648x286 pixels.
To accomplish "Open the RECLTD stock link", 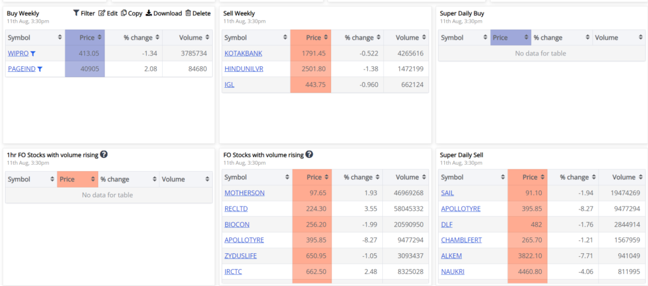I will (x=237, y=208).
